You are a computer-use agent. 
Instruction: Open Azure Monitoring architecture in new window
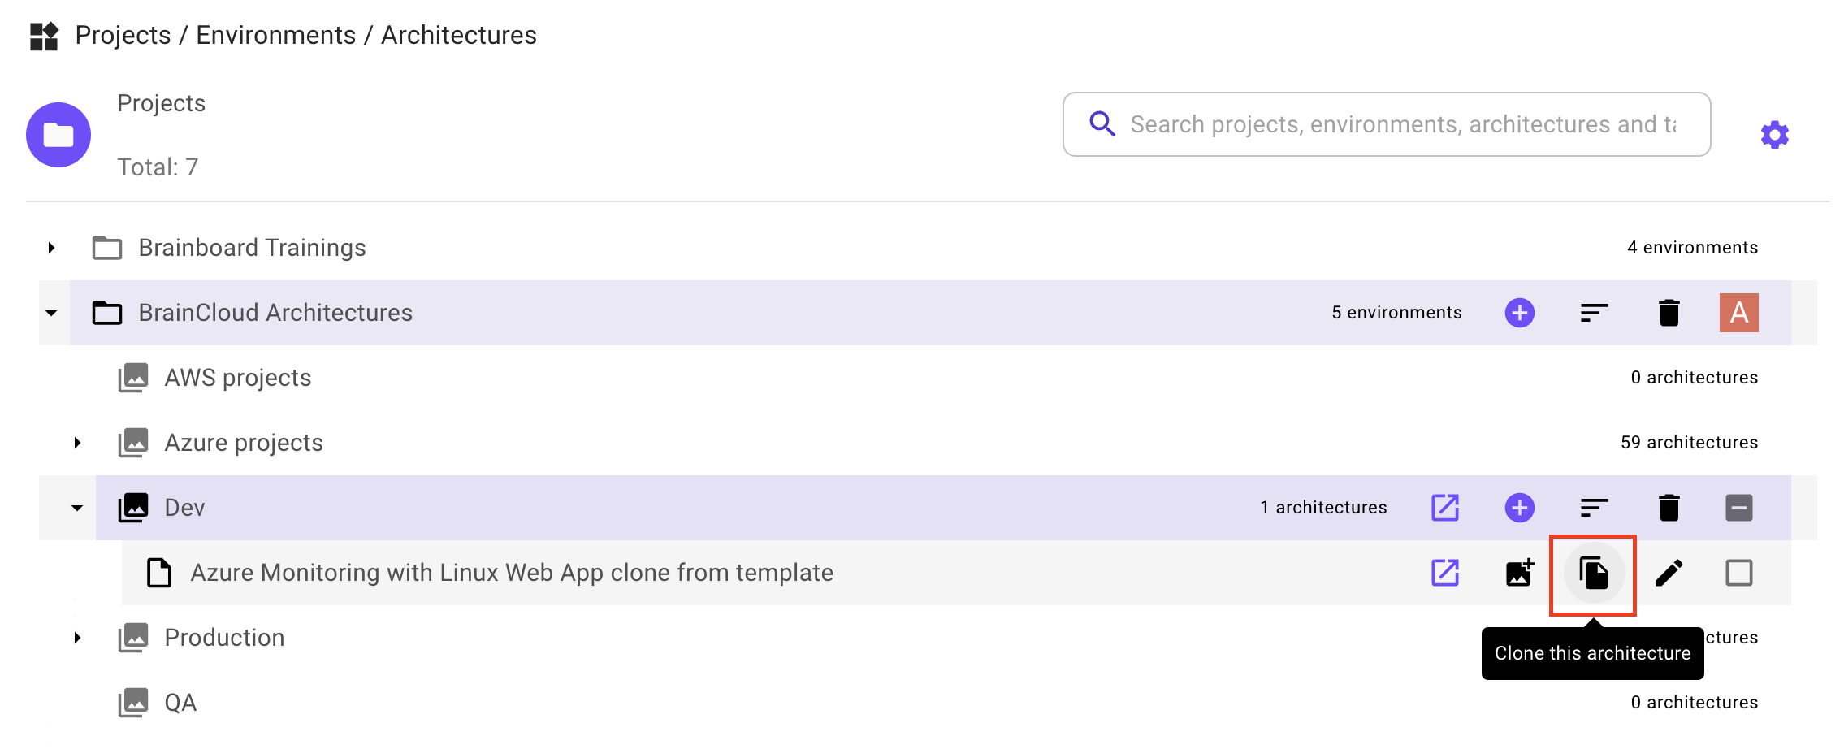pos(1444,574)
